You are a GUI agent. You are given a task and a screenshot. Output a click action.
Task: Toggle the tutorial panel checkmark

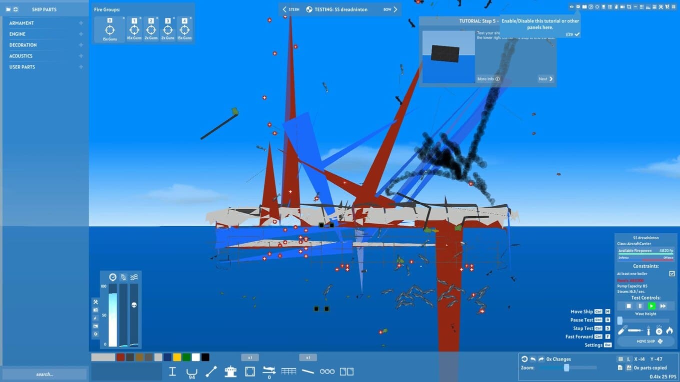577,34
